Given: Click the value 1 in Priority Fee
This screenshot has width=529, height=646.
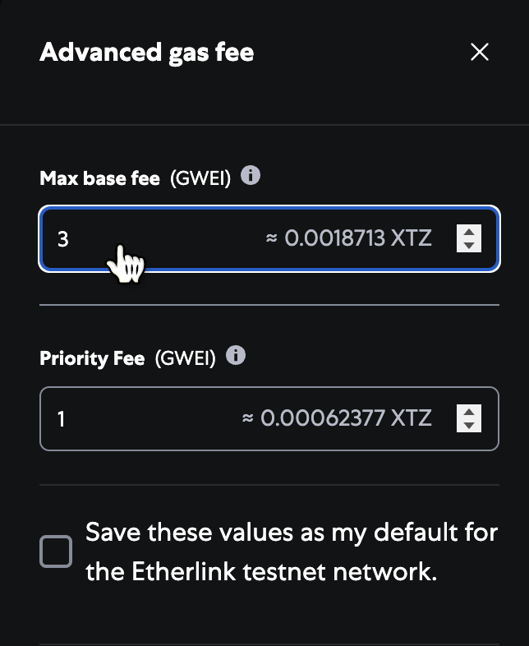Looking at the screenshot, I should tap(62, 419).
